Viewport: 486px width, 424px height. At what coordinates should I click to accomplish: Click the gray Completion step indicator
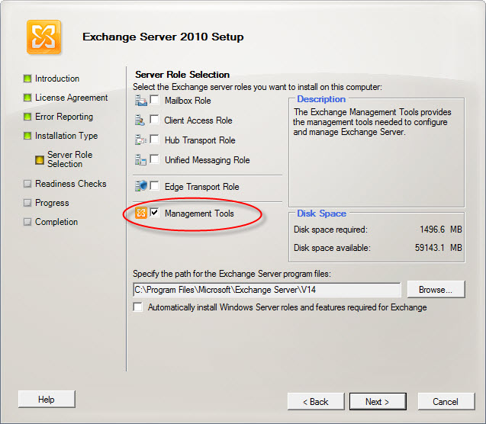tap(27, 222)
